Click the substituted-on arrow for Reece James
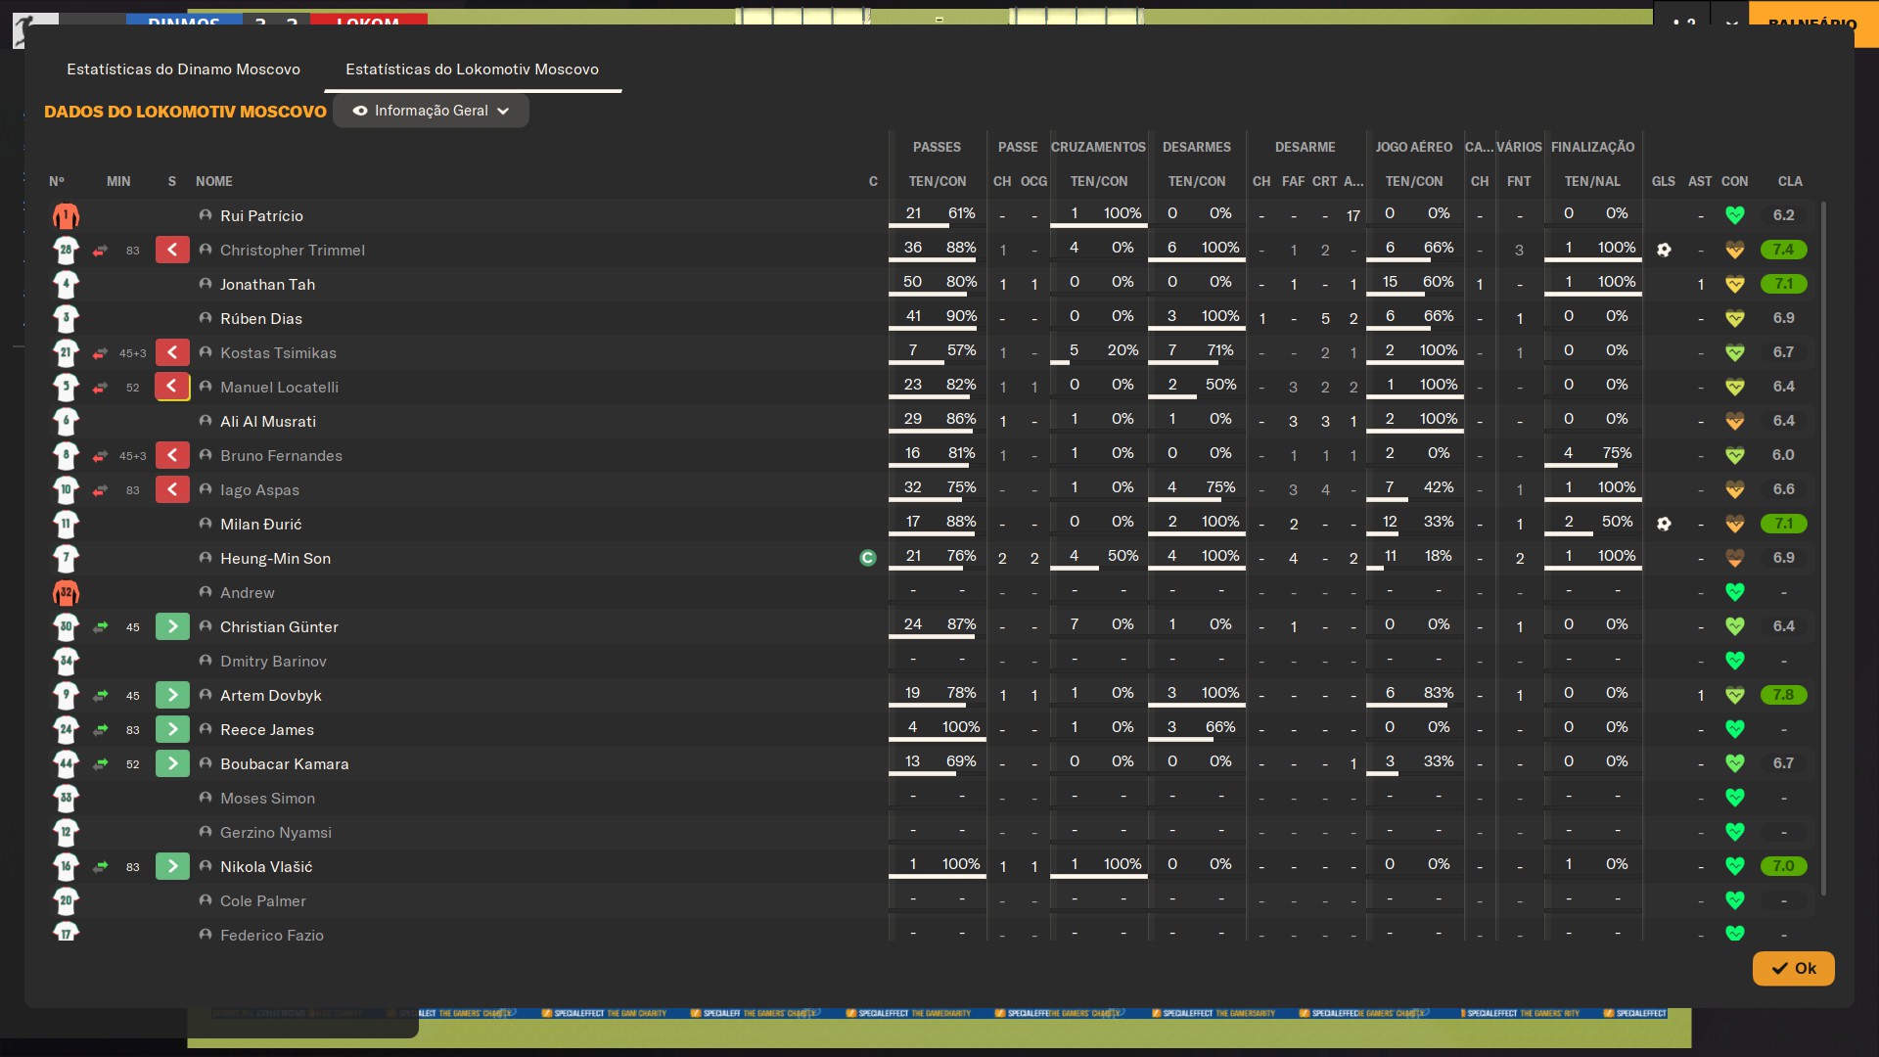 172,729
